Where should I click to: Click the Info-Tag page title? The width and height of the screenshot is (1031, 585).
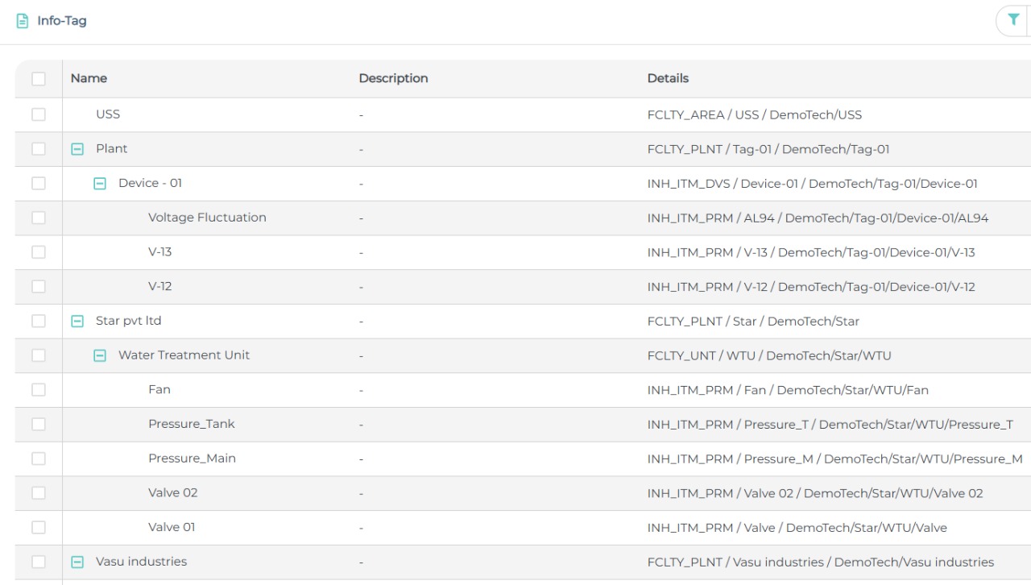pos(62,21)
